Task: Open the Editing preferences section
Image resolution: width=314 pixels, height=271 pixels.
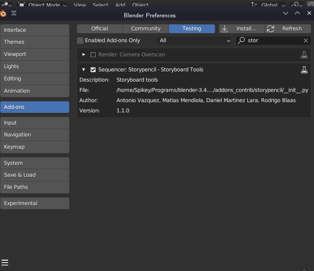Action: [x=35, y=79]
